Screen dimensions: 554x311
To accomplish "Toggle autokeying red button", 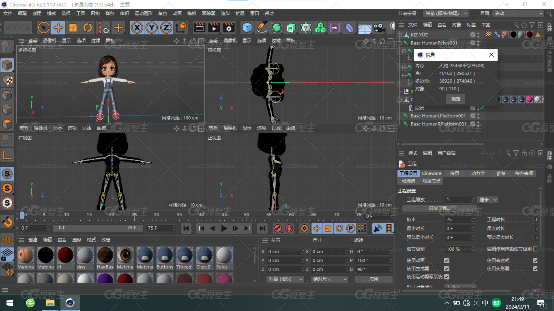I will (289, 228).
